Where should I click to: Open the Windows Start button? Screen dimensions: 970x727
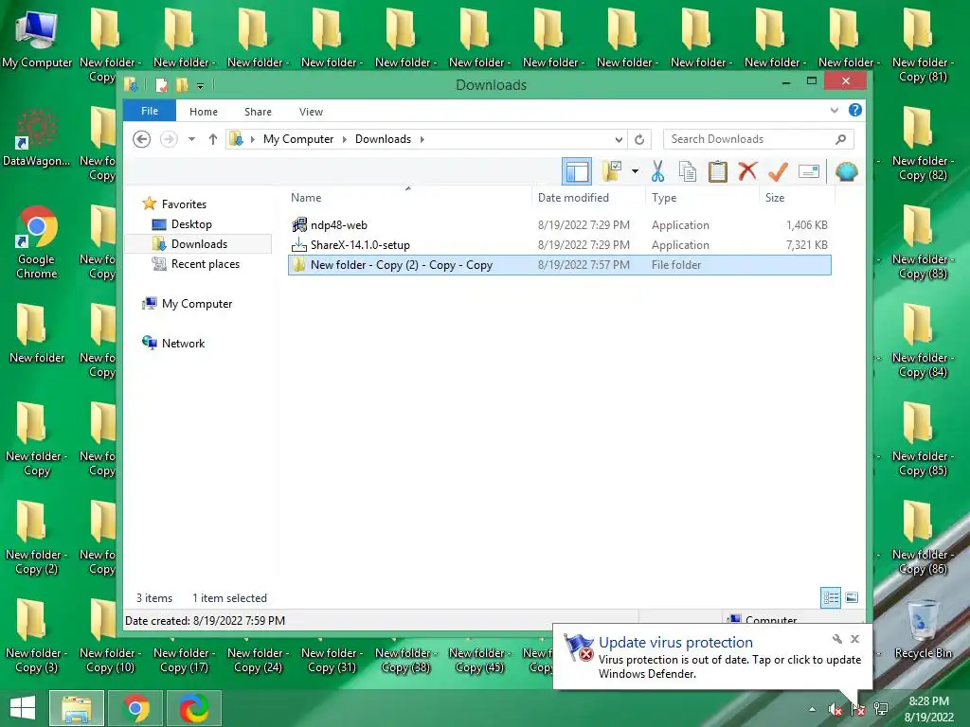(x=23, y=708)
